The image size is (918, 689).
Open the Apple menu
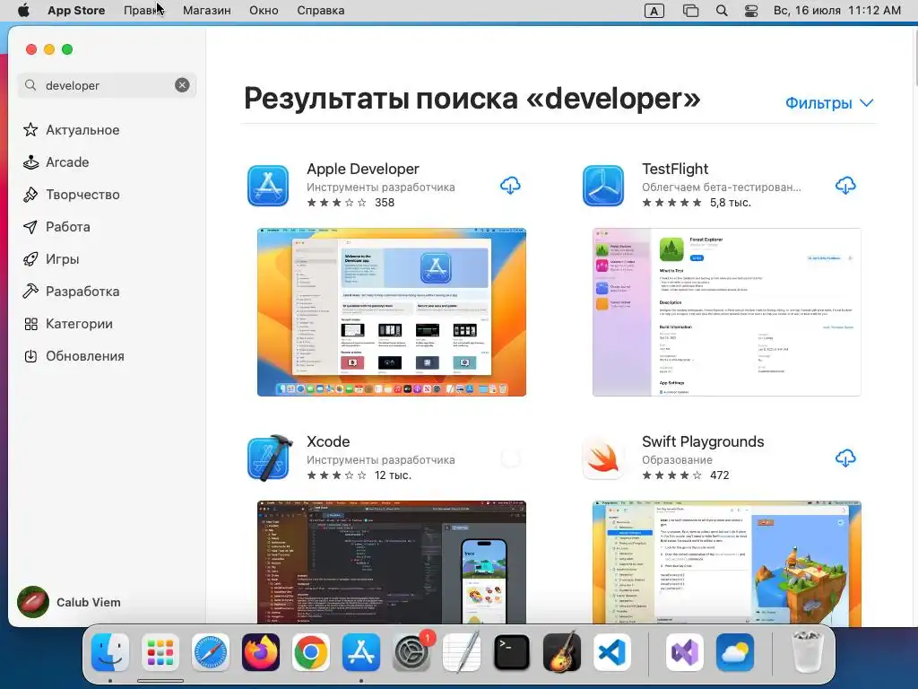point(23,10)
